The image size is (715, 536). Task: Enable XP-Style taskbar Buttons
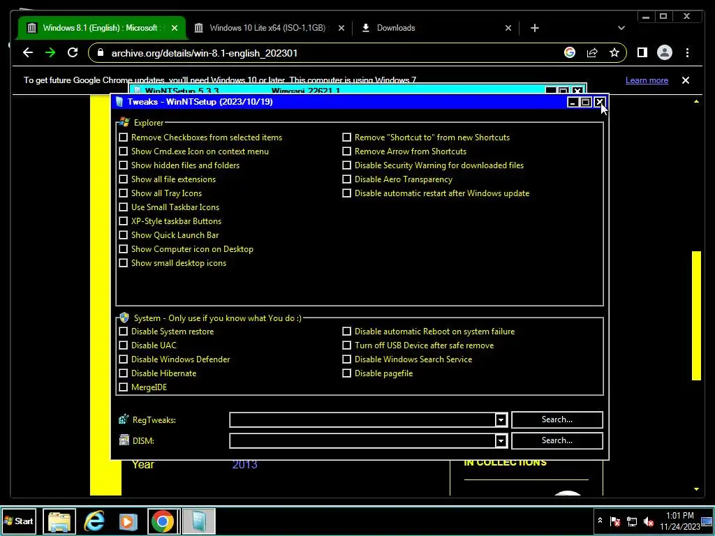click(x=123, y=221)
